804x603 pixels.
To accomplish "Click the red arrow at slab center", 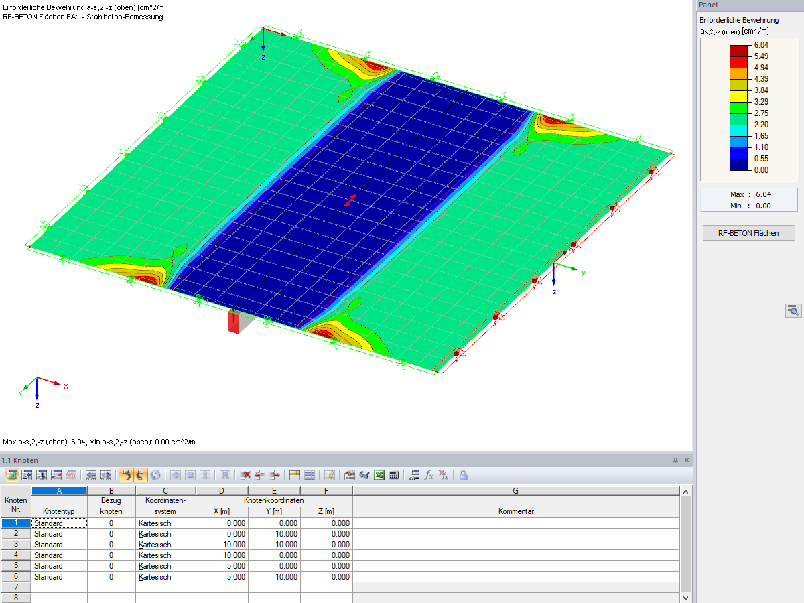I will 350,200.
